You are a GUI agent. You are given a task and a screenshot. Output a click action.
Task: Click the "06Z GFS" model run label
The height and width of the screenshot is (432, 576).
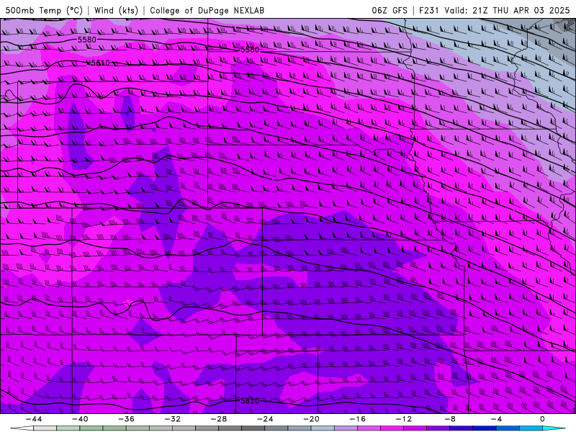point(390,10)
